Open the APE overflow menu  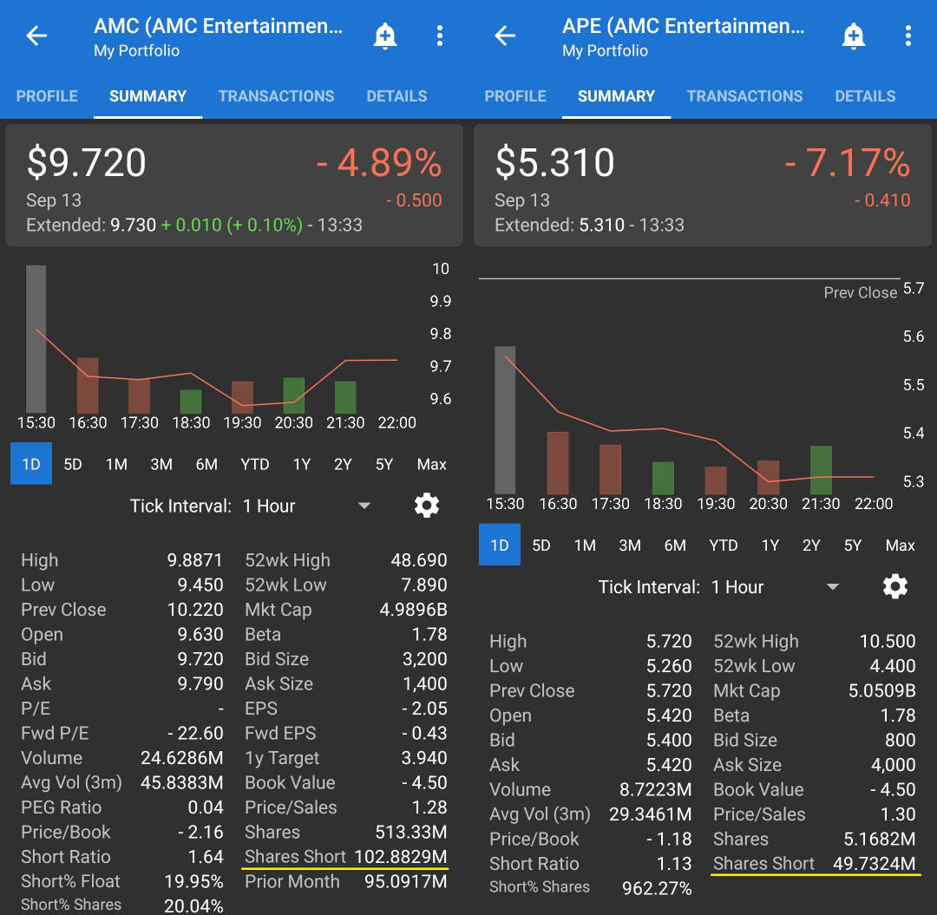[908, 36]
